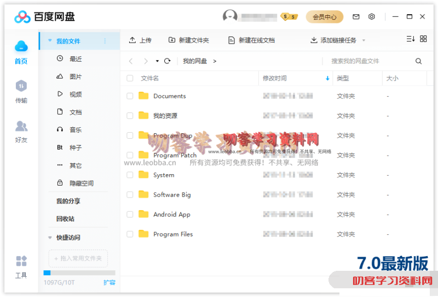Viewport: 438px width, 297px height.
Task: Open the 添加链接任务 dropdown arrow
Action: [x=364, y=40]
